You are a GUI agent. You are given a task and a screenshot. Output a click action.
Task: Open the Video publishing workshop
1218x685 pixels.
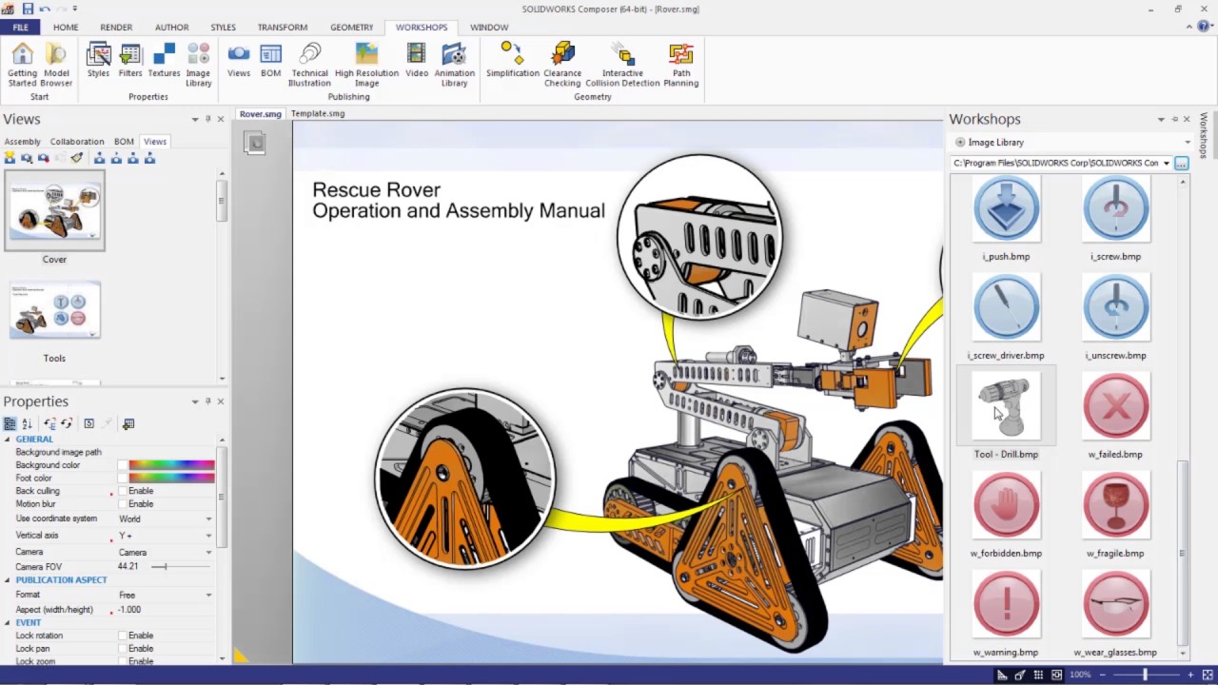pyautogui.click(x=417, y=60)
